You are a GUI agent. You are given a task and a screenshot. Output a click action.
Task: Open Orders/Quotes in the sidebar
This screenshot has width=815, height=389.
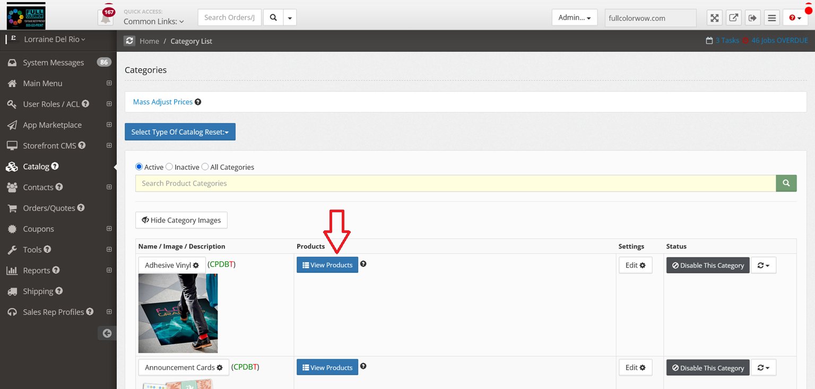49,208
